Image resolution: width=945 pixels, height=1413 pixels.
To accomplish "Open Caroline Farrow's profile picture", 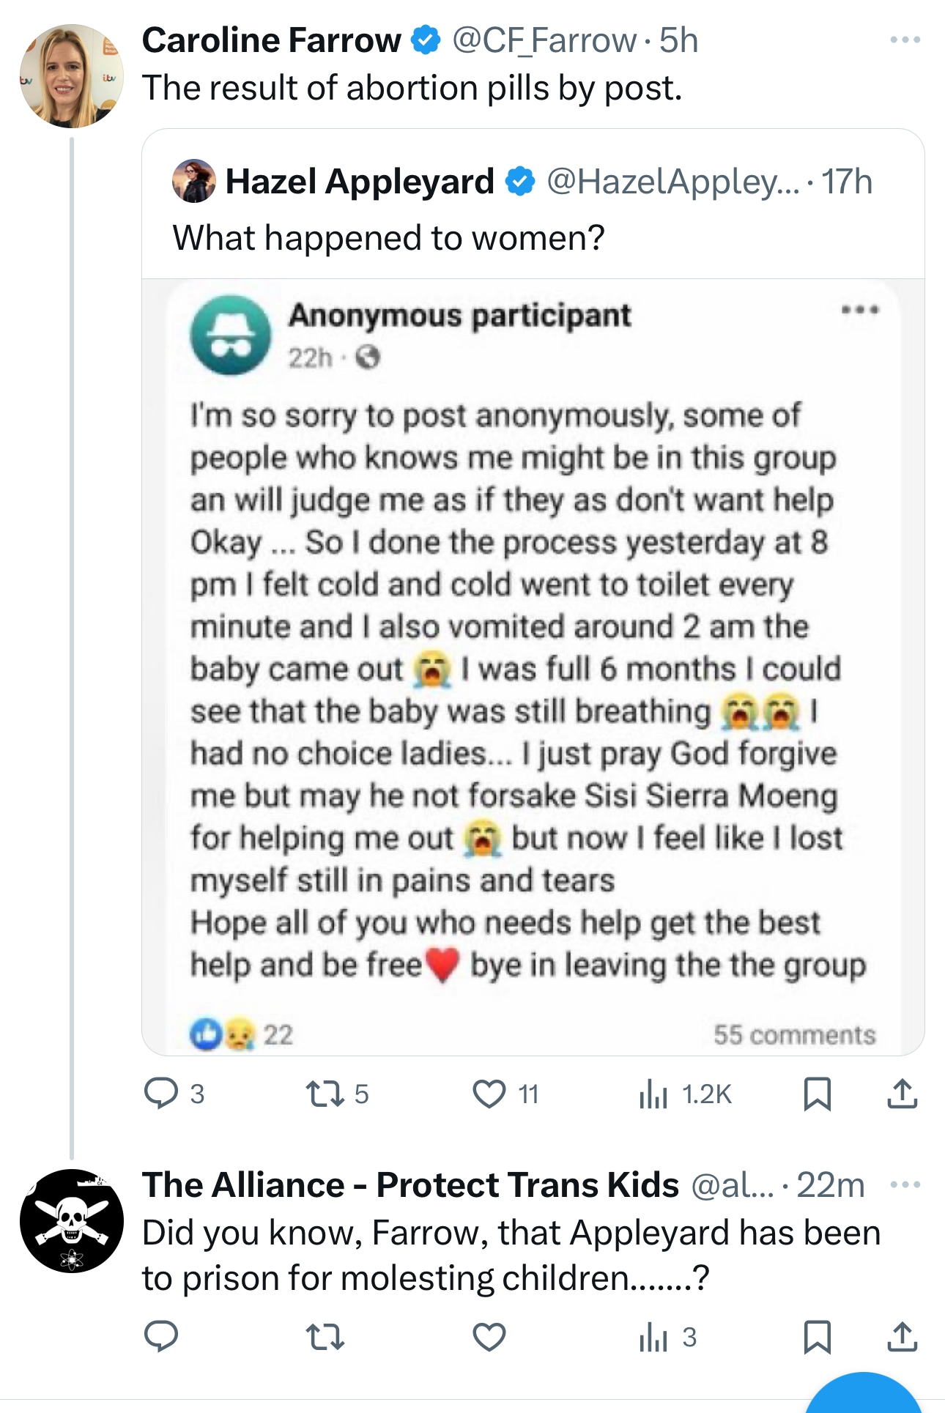I will click(71, 76).
